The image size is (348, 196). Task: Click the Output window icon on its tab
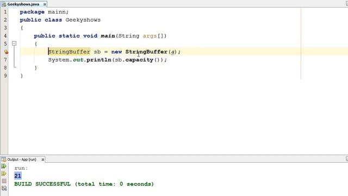pyautogui.click(x=4, y=160)
